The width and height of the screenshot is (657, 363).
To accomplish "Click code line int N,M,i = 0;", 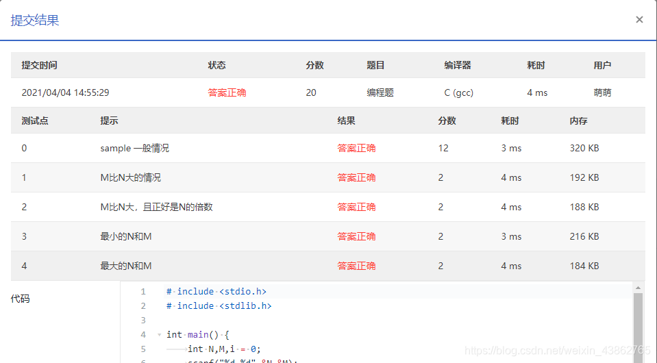I will [224, 349].
